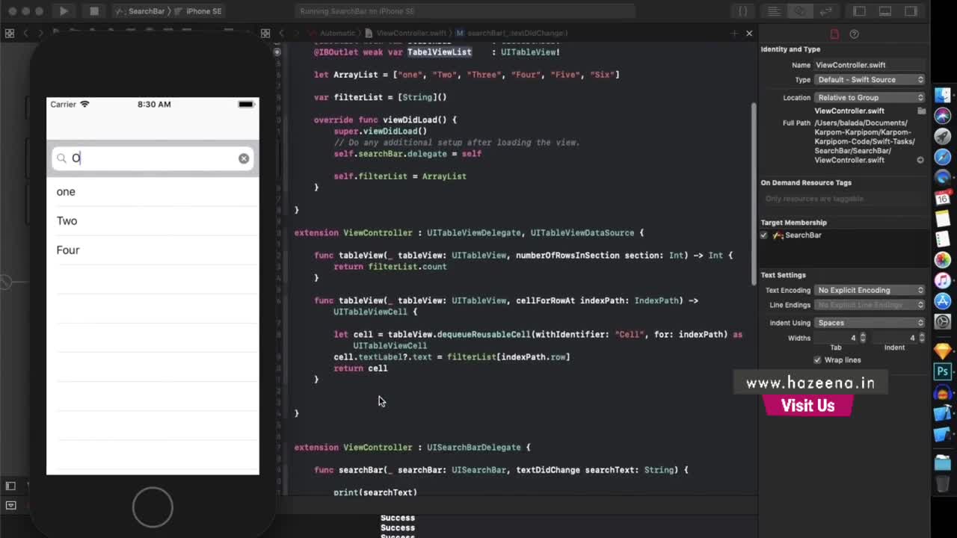Image resolution: width=957 pixels, height=538 pixels.
Task: Click the Visit Us button
Action: 807,406
